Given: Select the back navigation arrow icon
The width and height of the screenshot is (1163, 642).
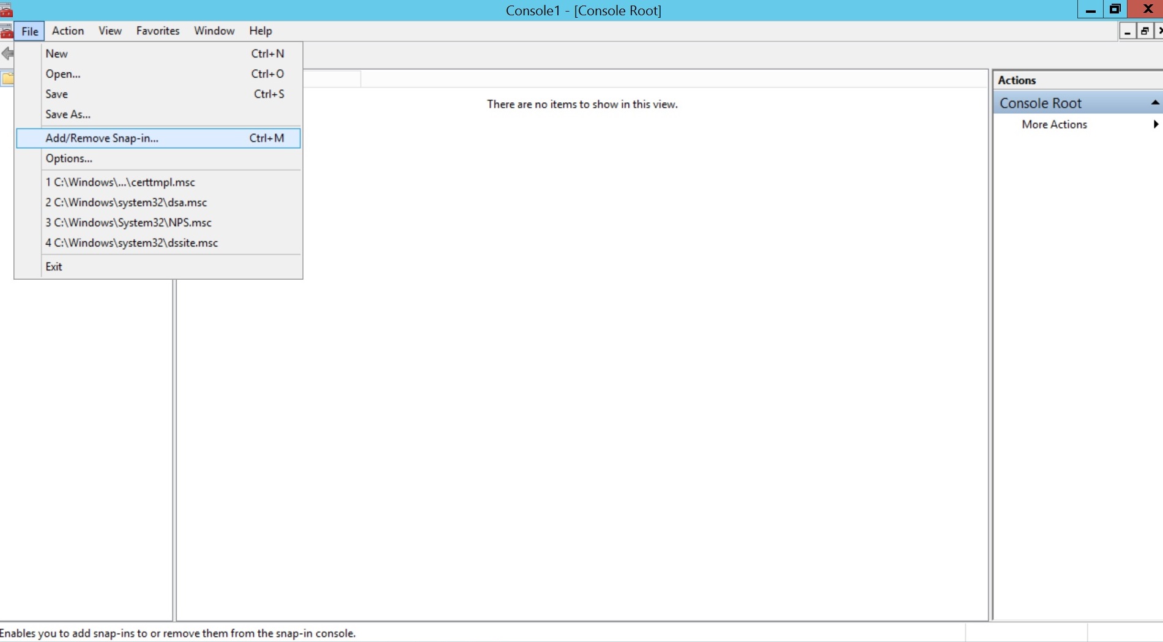Looking at the screenshot, I should point(8,54).
